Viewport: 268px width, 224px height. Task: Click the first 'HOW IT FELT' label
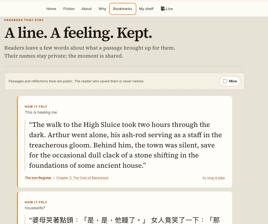tap(36, 107)
